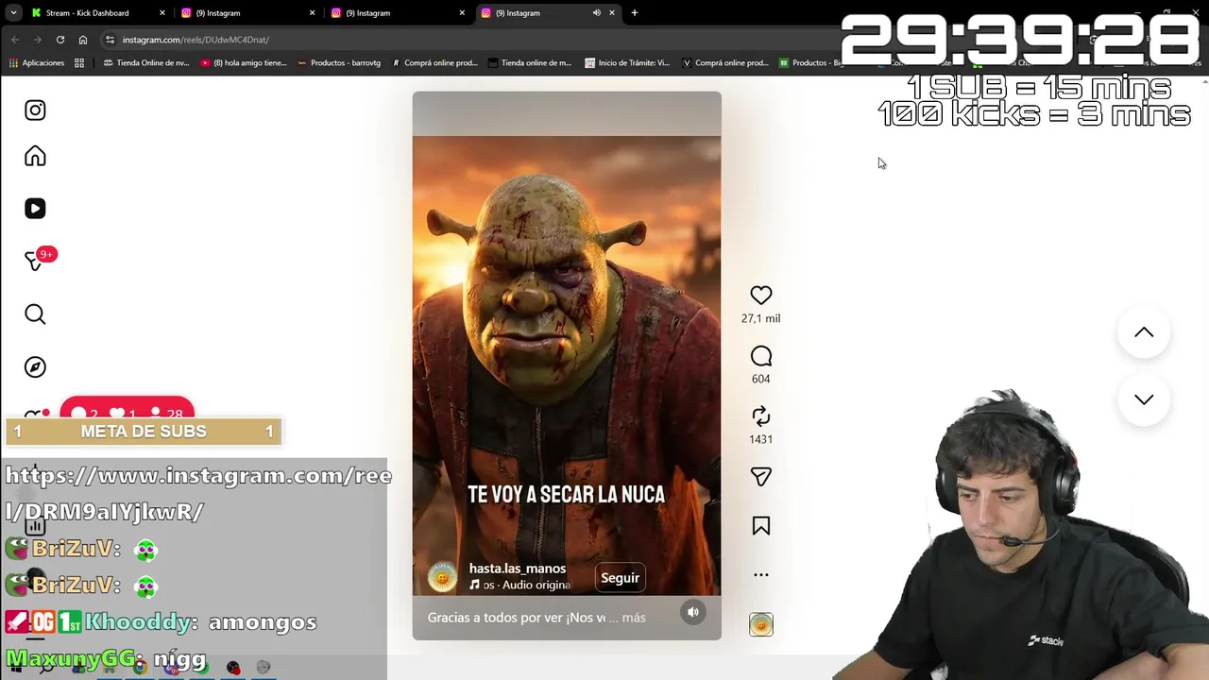Screen dimensions: 1209x680
Task: Open the Reels section in the sidebar
Action: (35, 209)
